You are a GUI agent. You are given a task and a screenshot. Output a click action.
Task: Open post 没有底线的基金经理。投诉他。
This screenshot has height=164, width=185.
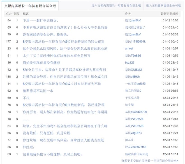[x=46, y=35]
